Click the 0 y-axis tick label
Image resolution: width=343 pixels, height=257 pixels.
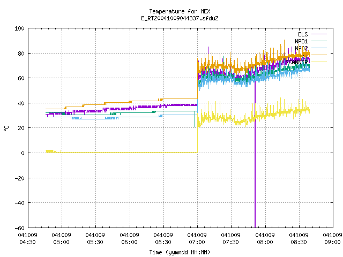(x=23, y=153)
